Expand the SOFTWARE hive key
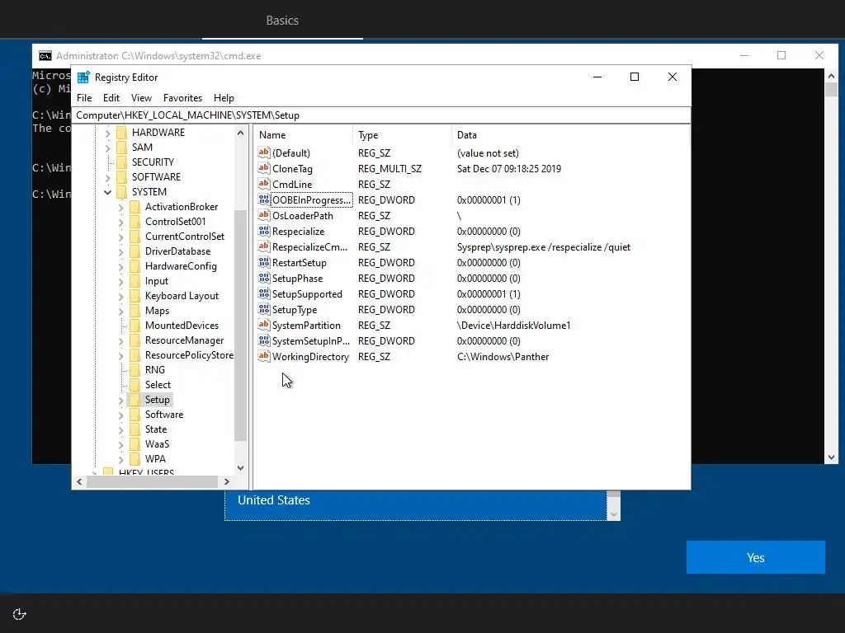The image size is (845, 633). pyautogui.click(x=107, y=177)
